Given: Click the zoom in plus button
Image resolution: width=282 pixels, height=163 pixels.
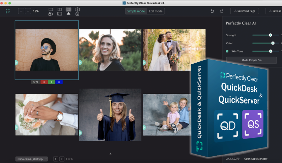Looking at the screenshot, I should point(28,11).
